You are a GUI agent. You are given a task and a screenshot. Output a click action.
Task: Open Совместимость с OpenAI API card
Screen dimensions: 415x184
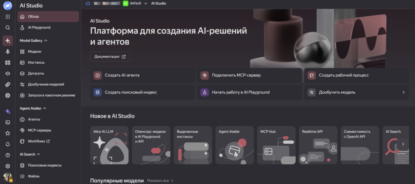coord(360,145)
